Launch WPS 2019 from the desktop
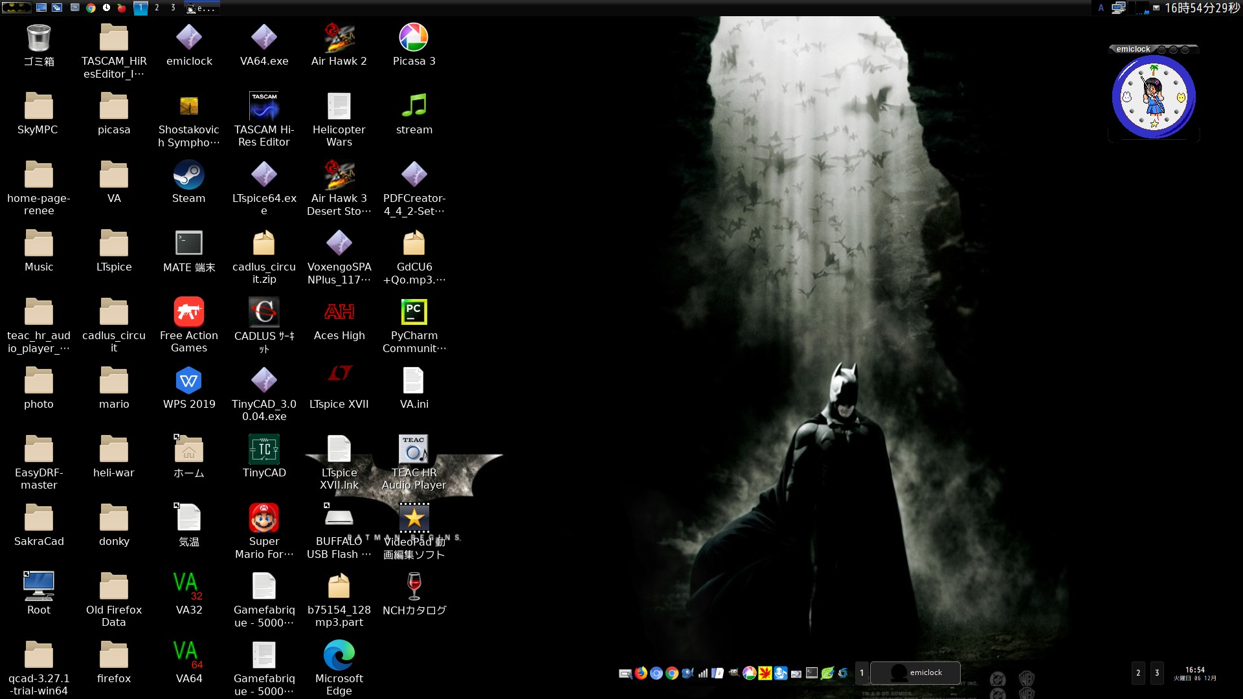Image resolution: width=1243 pixels, height=699 pixels. point(188,381)
